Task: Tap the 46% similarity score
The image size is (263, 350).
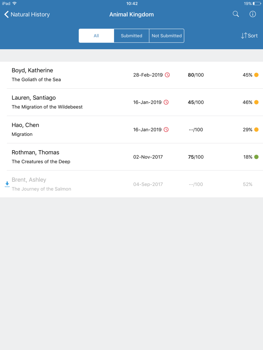Action: click(248, 102)
